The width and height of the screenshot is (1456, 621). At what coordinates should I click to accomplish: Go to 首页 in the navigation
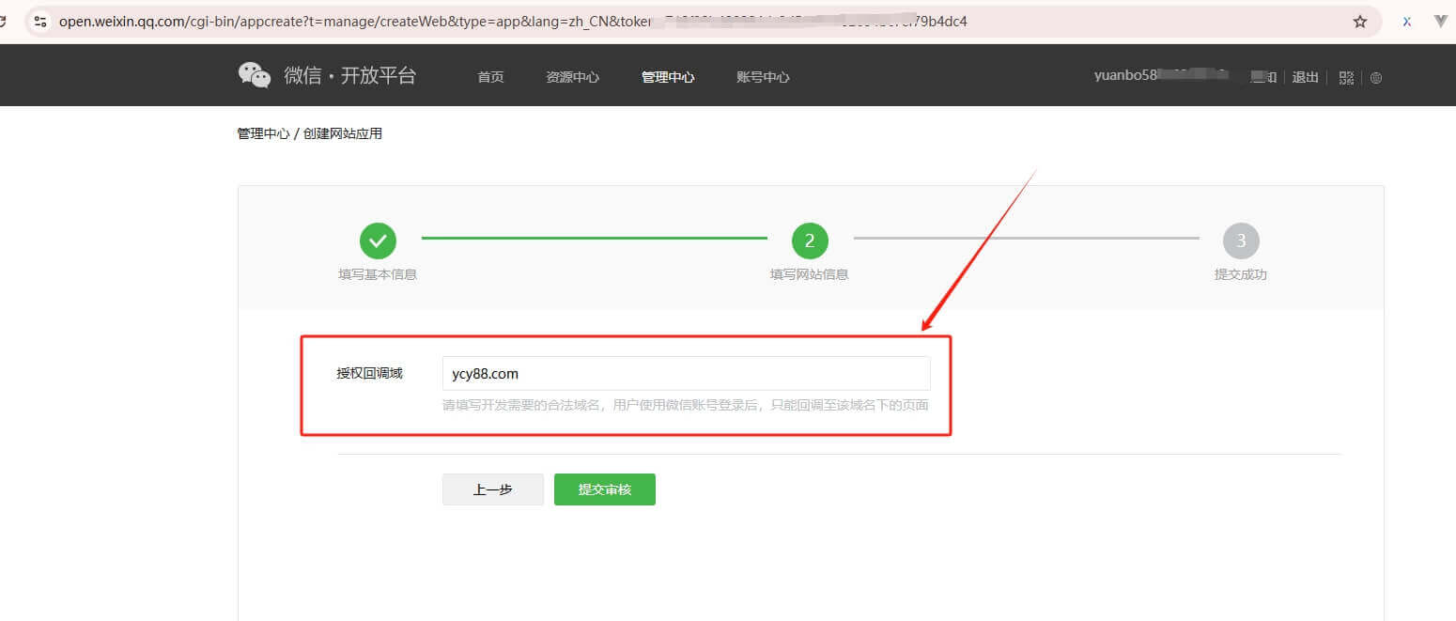pos(490,77)
